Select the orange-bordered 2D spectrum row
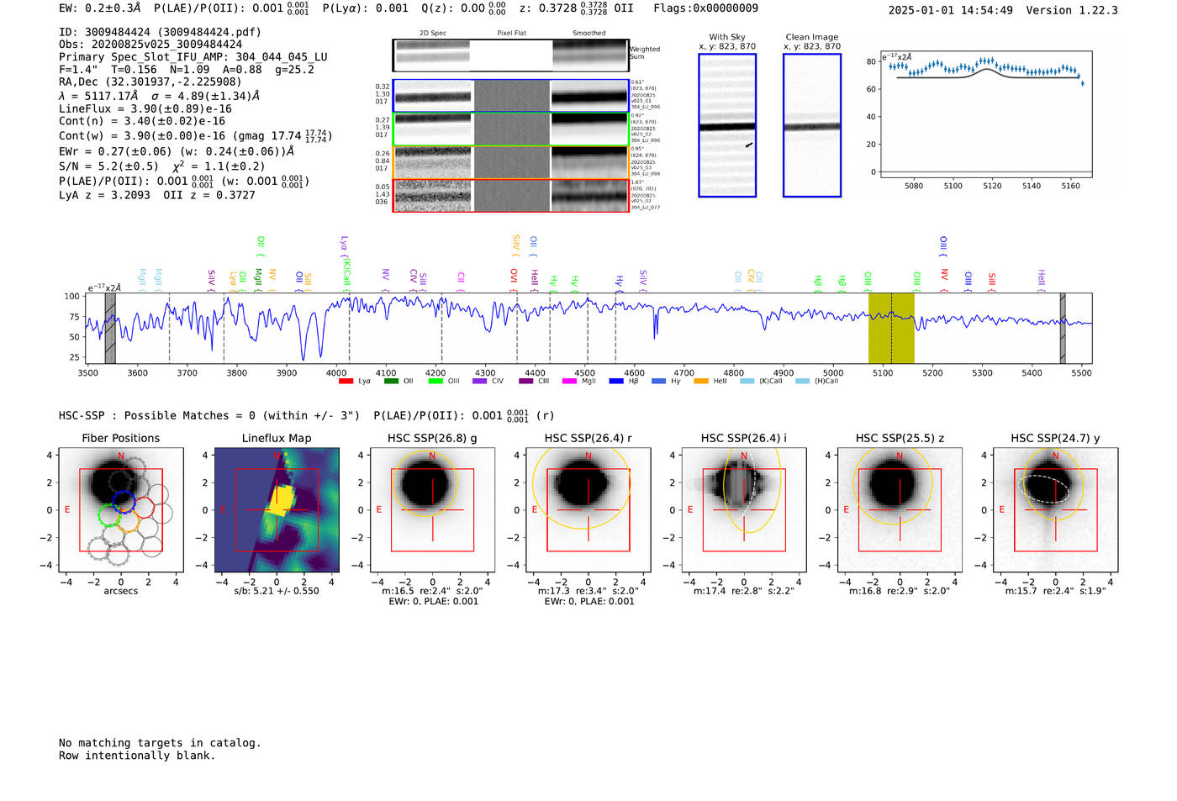 pyautogui.click(x=511, y=162)
